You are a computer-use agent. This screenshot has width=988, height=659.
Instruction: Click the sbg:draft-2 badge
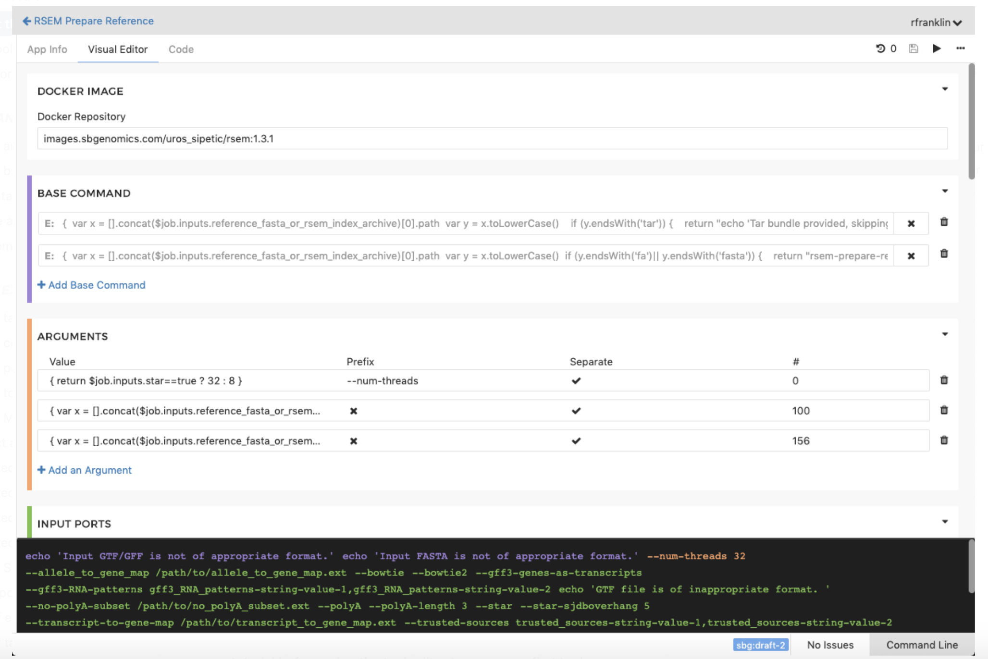[x=761, y=645]
